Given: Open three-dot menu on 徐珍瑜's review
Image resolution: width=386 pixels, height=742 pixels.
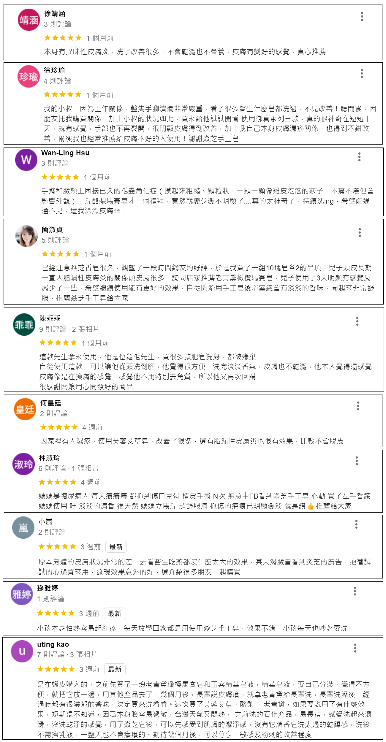Looking at the screenshot, I should [x=362, y=74].
